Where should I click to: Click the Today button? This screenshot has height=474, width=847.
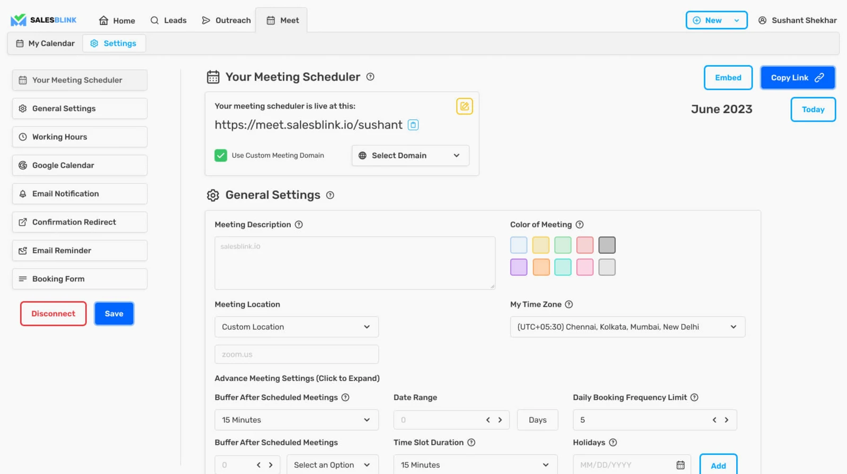click(x=813, y=110)
